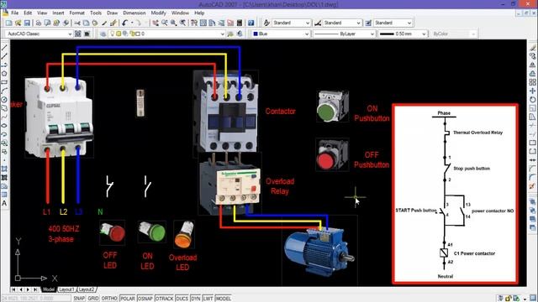Click the Zoom realtime magnifier icon
This screenshot has height=302, width=538.
(x=165, y=23)
